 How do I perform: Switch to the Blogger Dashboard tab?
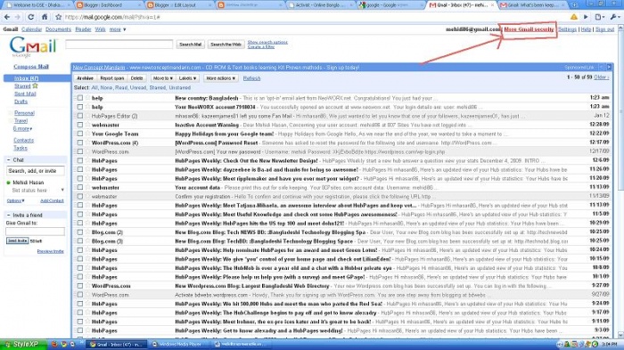[108, 5]
